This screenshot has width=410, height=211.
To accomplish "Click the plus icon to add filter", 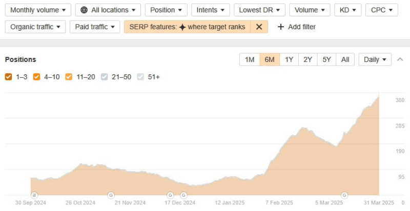I will point(280,27).
